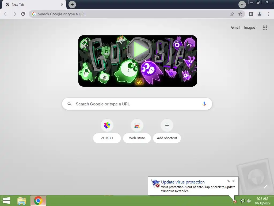Open the volume speaker tray icon
Viewport: 274px width, 206px height.
click(249, 201)
